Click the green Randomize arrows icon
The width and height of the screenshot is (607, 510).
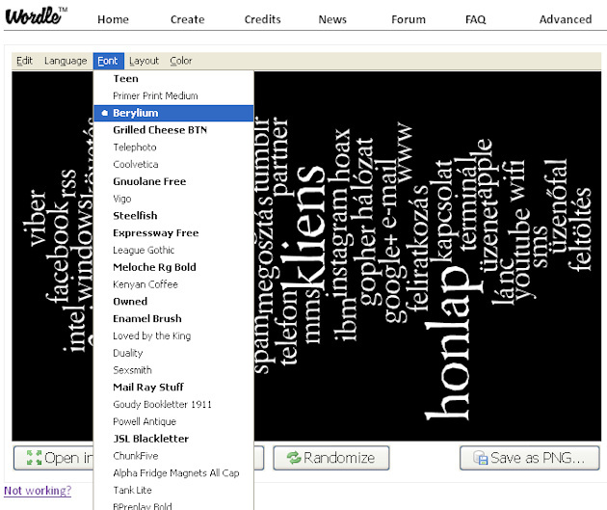click(294, 458)
